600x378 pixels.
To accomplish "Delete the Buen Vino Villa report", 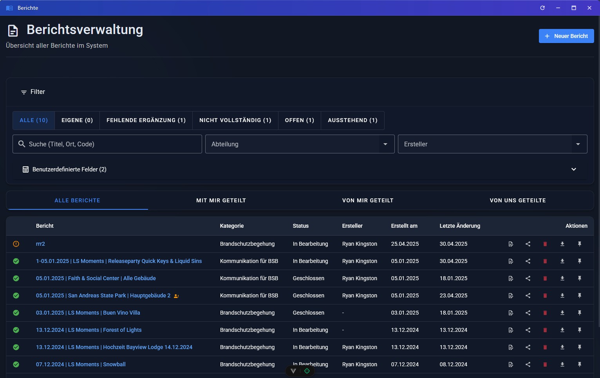I will [x=545, y=313].
